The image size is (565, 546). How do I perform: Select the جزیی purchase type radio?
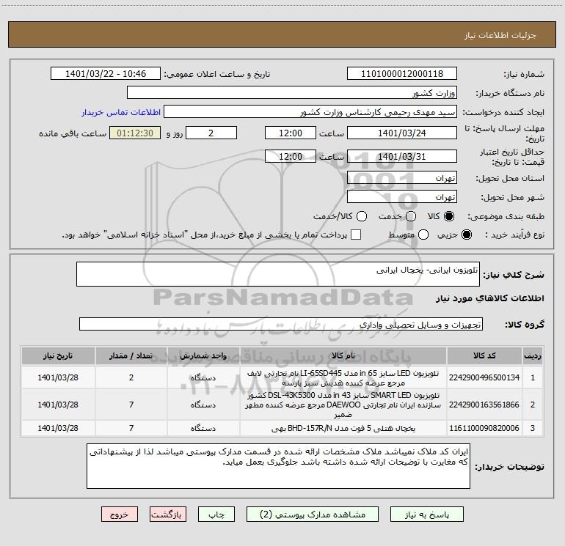(x=466, y=235)
